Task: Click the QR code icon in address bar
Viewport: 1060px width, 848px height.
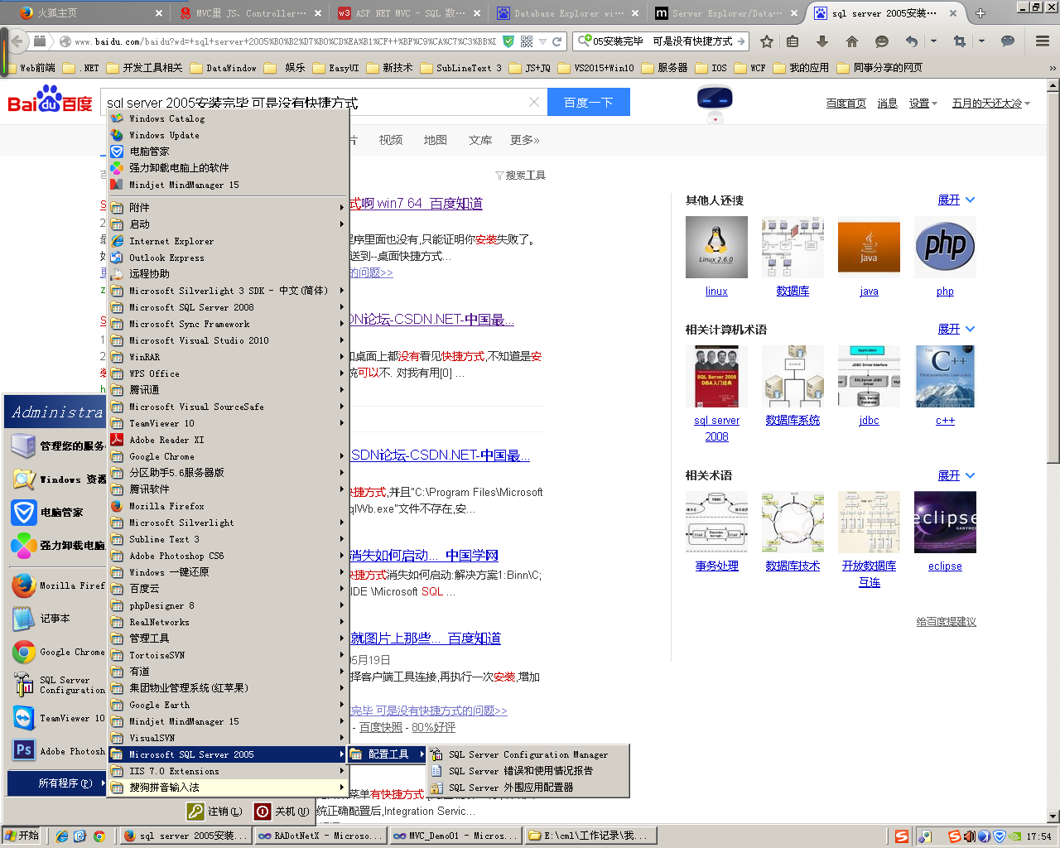Action: [x=527, y=41]
